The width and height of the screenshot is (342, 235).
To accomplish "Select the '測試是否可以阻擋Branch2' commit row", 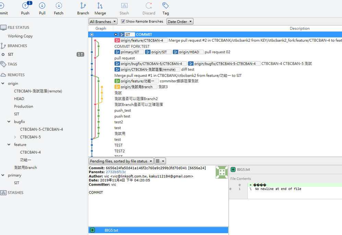I will pyautogui.click(x=136, y=99).
